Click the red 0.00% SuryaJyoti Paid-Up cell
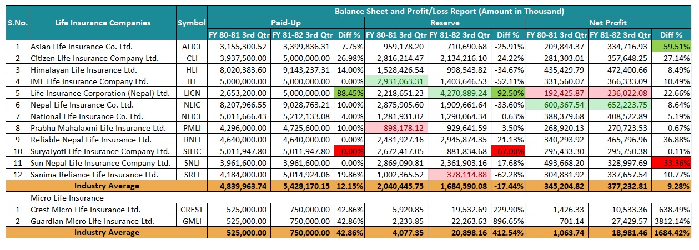 click(x=349, y=151)
